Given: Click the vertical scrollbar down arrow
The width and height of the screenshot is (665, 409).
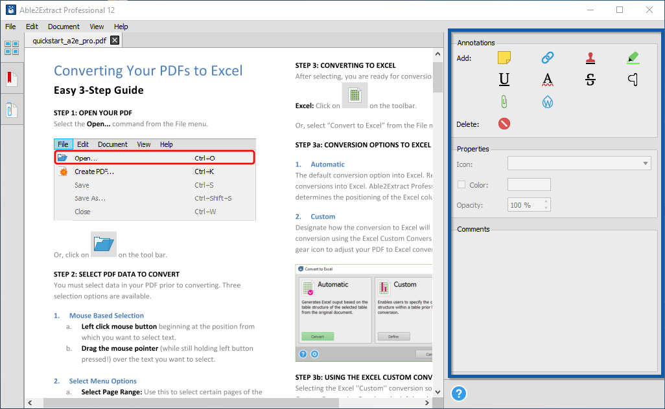Looking at the screenshot, I should (x=437, y=392).
